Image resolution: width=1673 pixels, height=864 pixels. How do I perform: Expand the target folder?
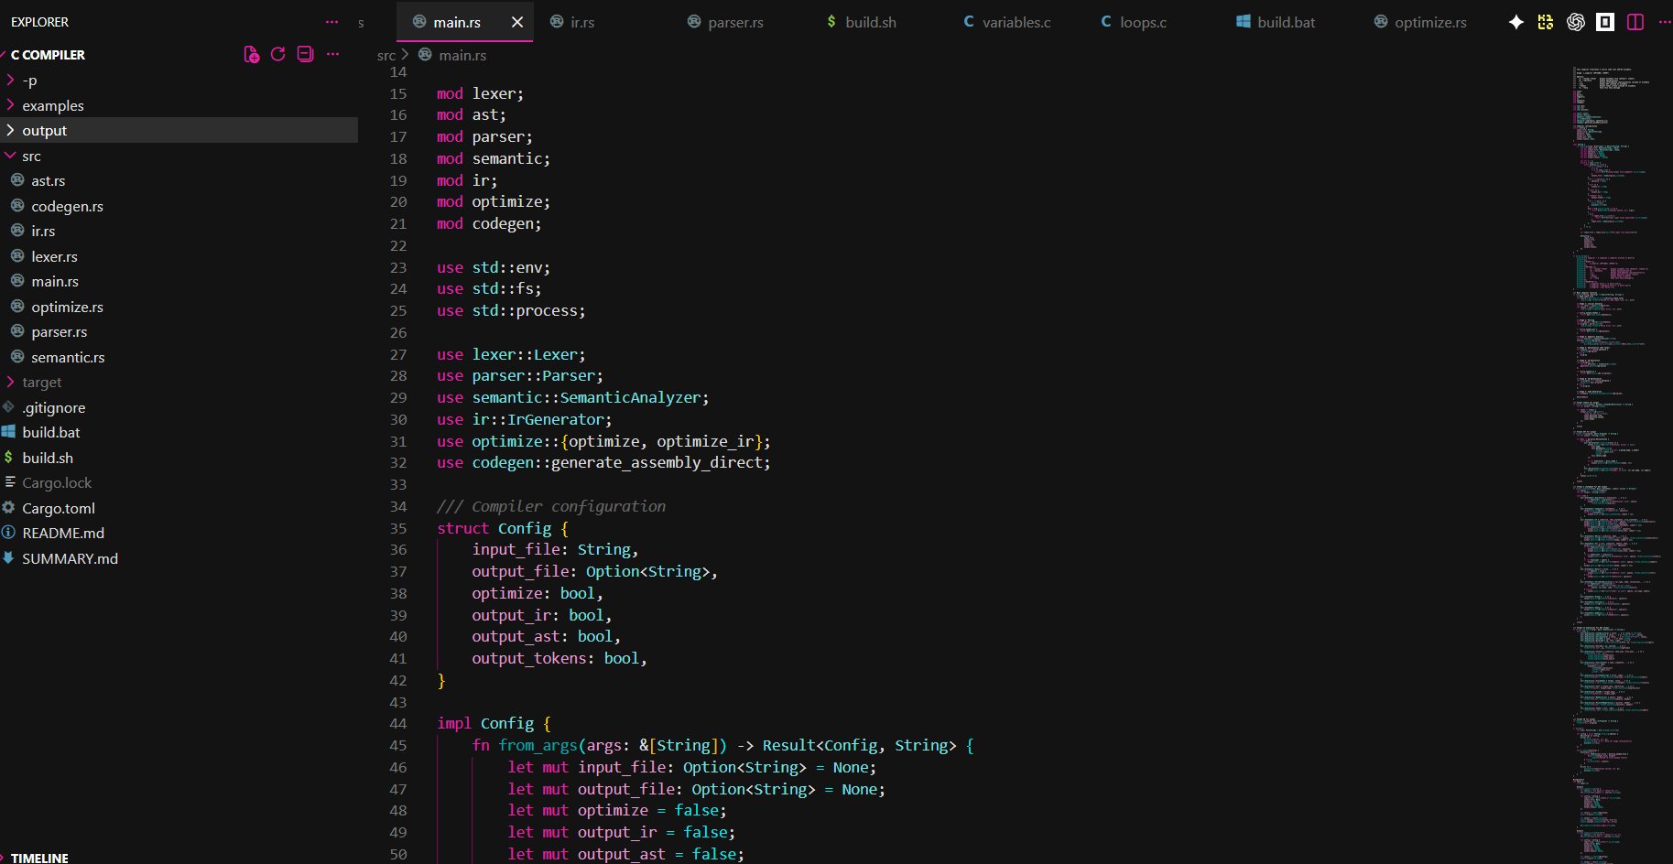pyautogui.click(x=42, y=383)
